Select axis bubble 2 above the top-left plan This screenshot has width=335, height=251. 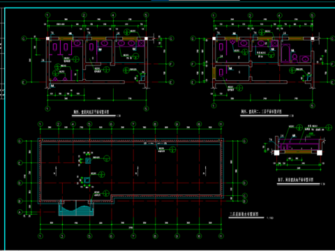[84, 15]
